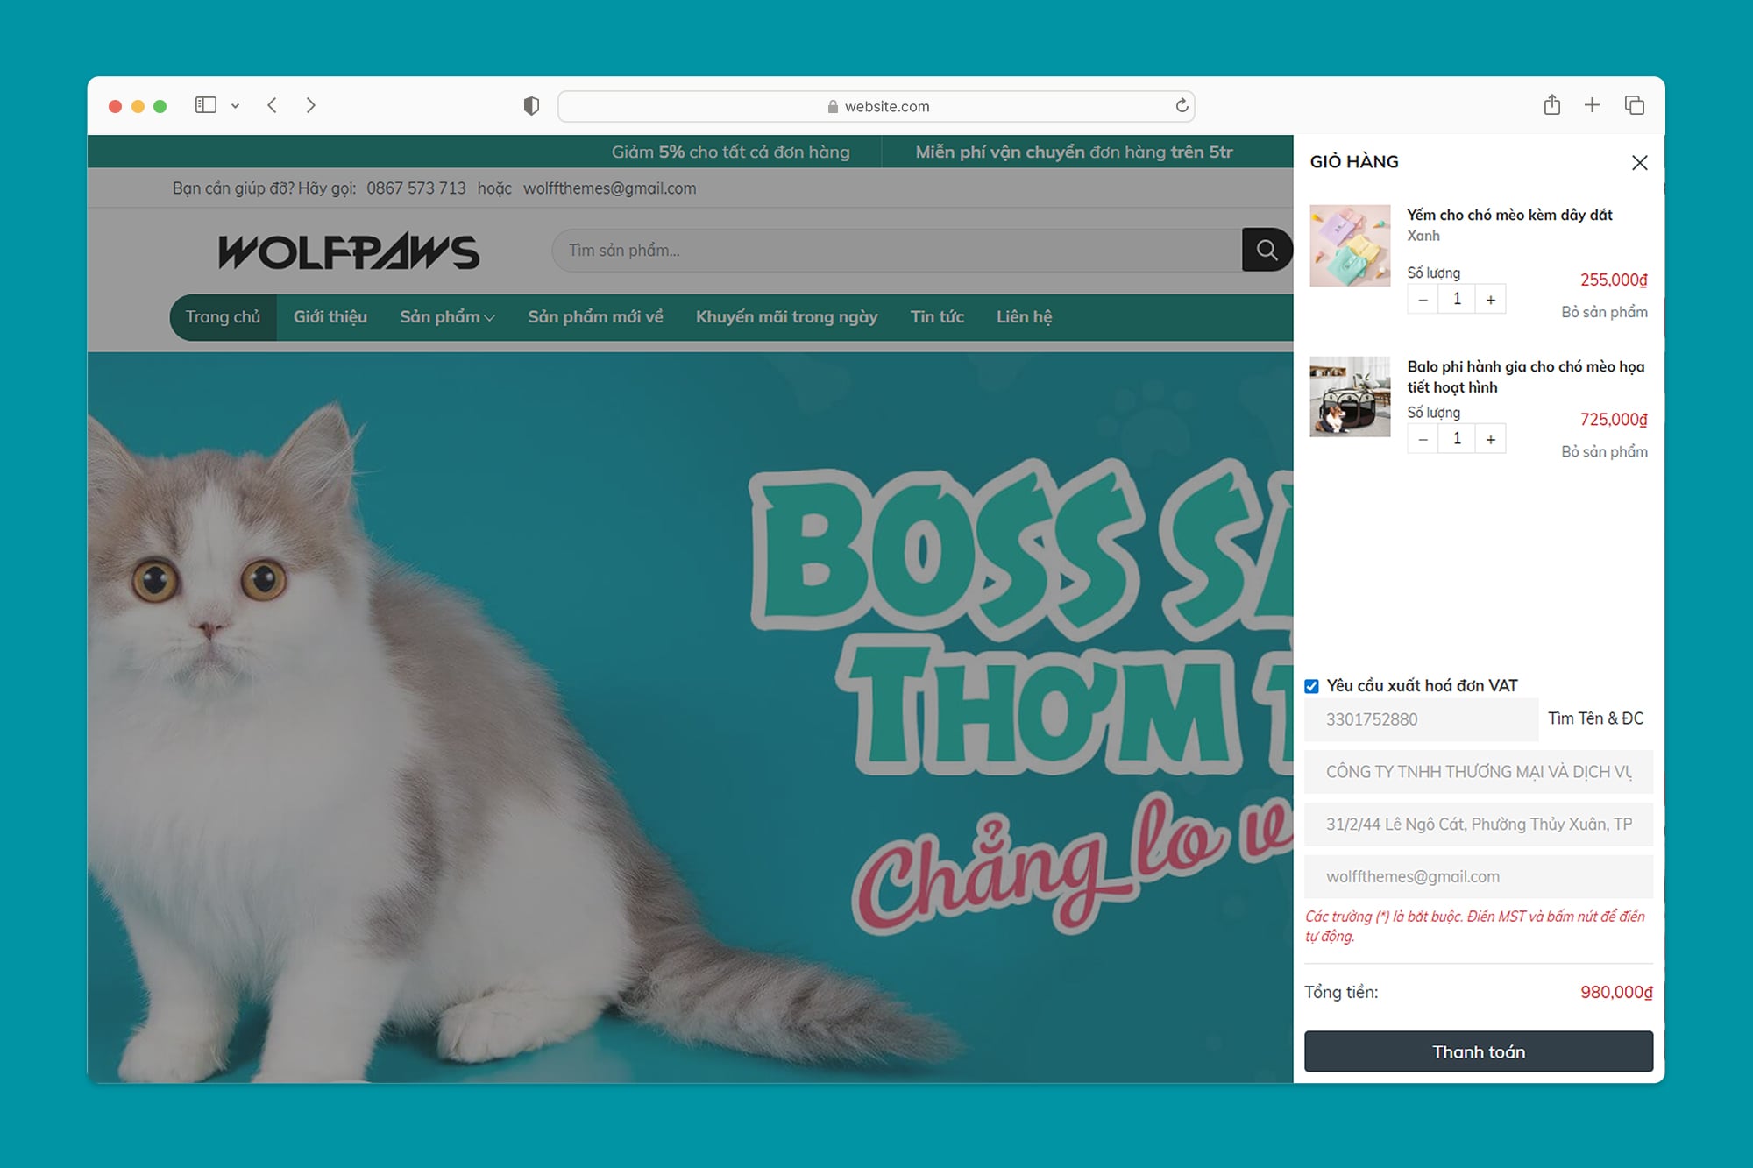1753x1168 pixels.
Task: Open a new tab with plus icon
Action: pos(1592,105)
